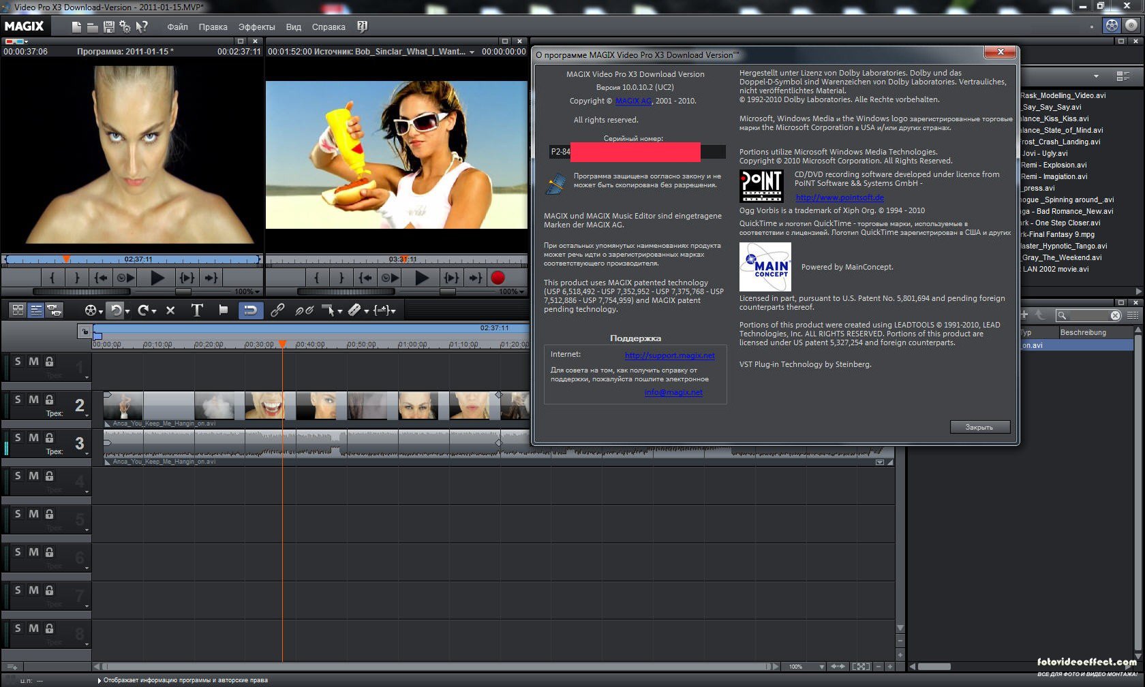Screen dimensions: 1145x687
Task: Open project using the folder icon
Action: [92, 27]
